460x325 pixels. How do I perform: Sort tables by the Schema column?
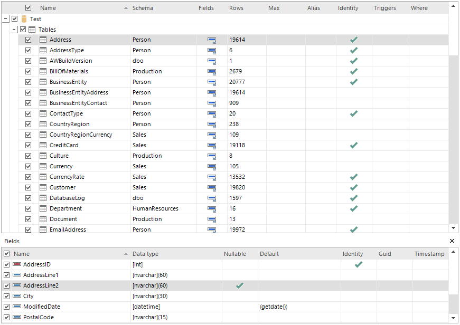coord(143,8)
